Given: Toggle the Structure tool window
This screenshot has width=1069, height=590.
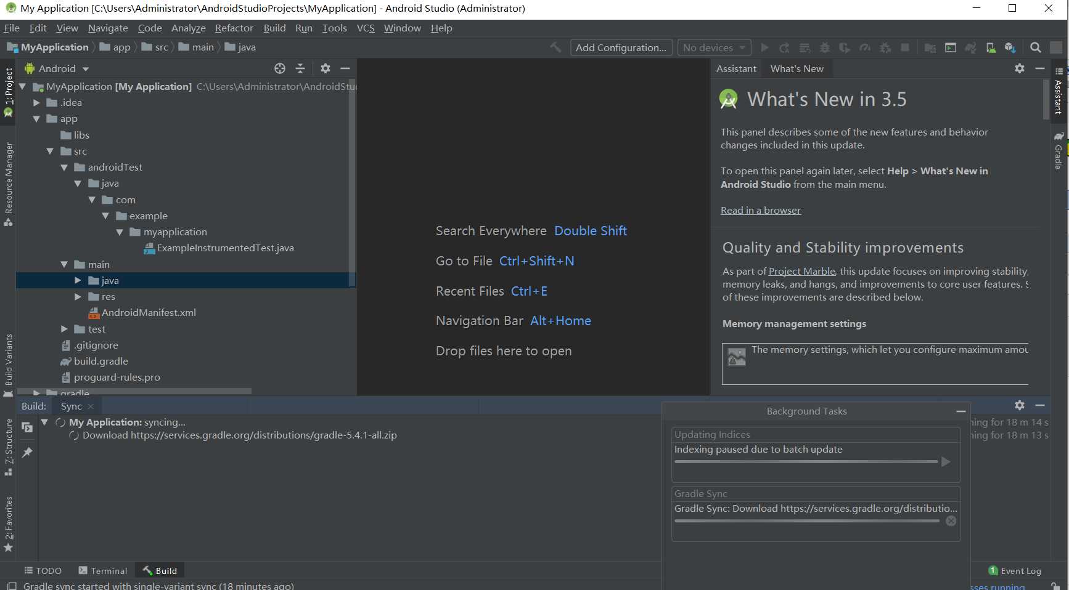Looking at the screenshot, I should click(8, 447).
